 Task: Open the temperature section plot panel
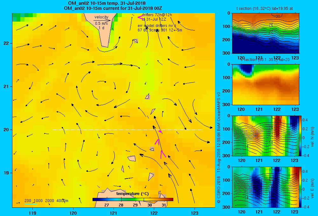(x=266, y=33)
